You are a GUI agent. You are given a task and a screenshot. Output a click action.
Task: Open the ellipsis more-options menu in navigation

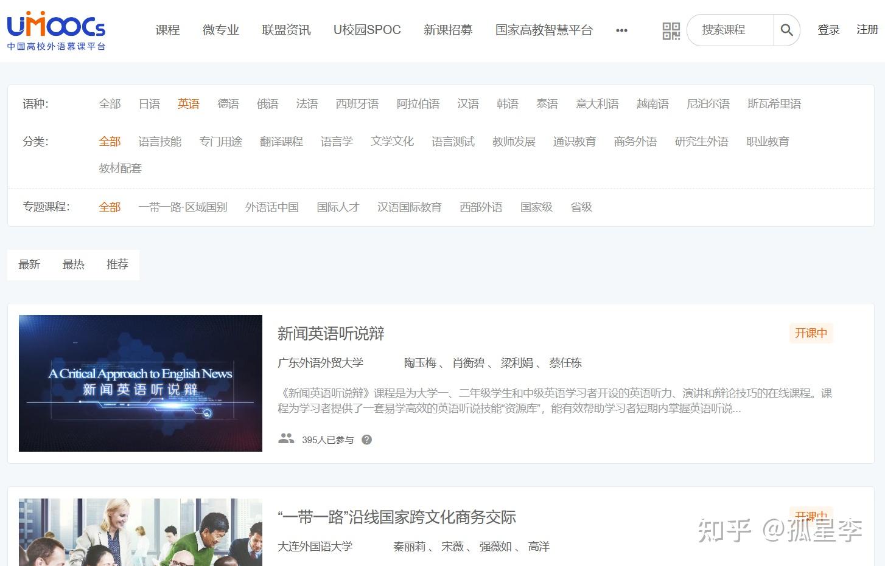621,30
